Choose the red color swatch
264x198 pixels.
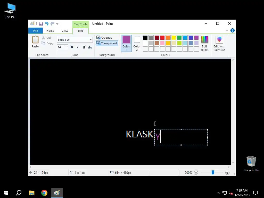[162, 38]
